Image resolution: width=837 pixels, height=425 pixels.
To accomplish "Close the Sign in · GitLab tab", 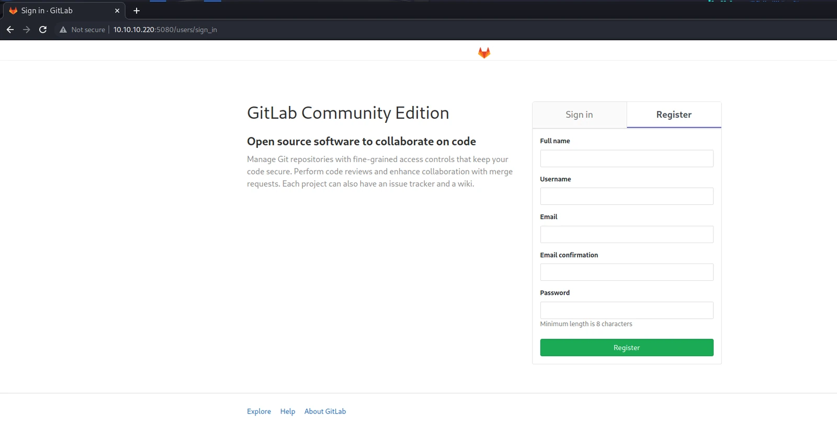I will point(117,10).
